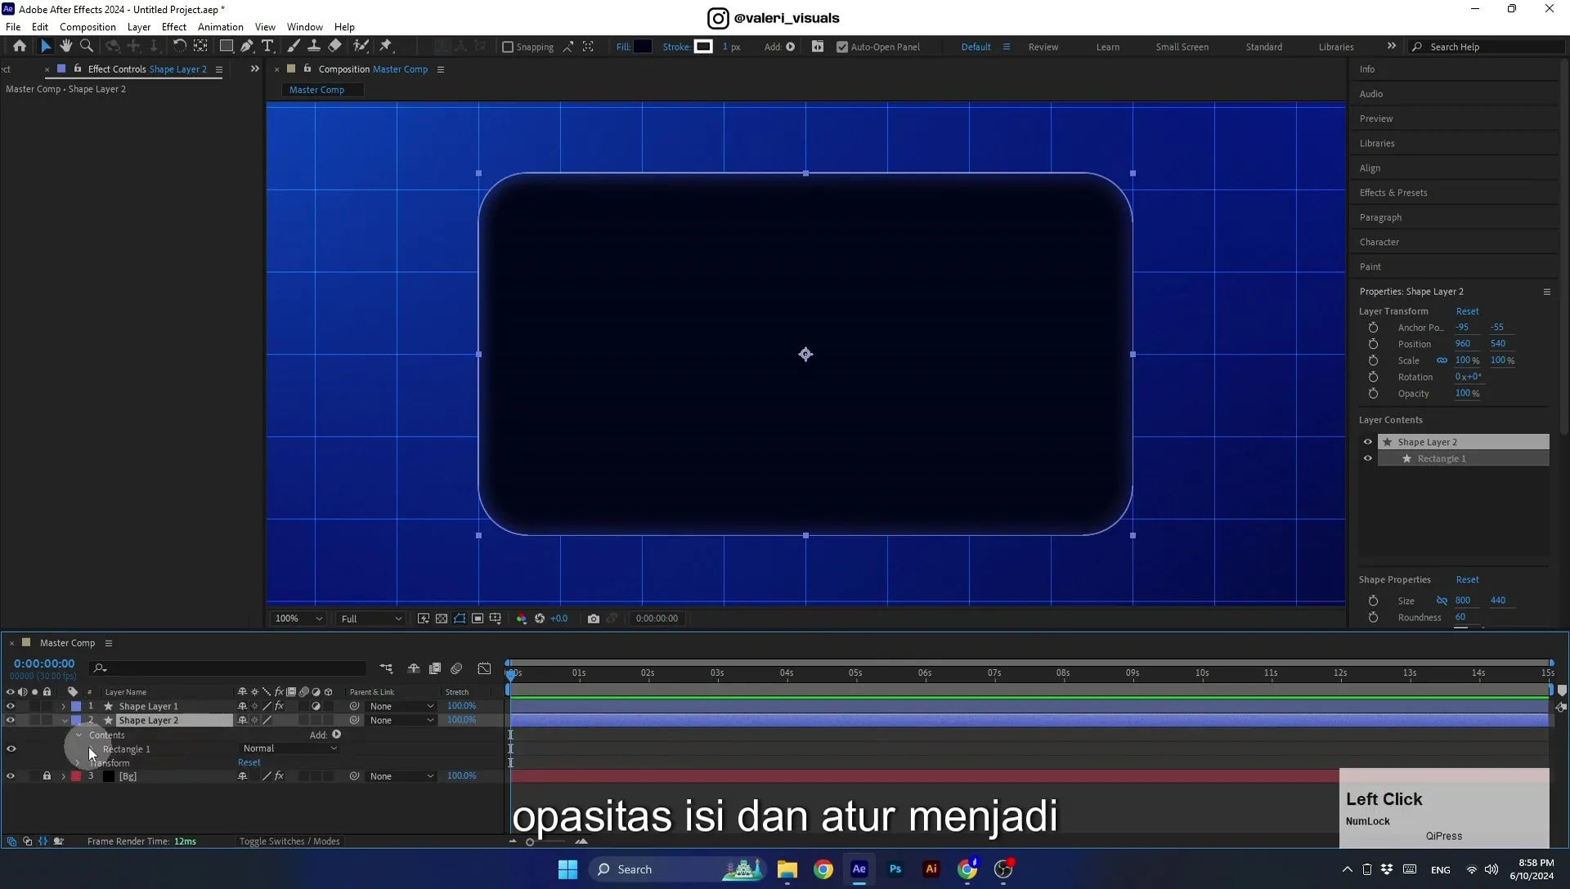
Task: Open parent dropdown for Shape Layer 2
Action: point(401,720)
